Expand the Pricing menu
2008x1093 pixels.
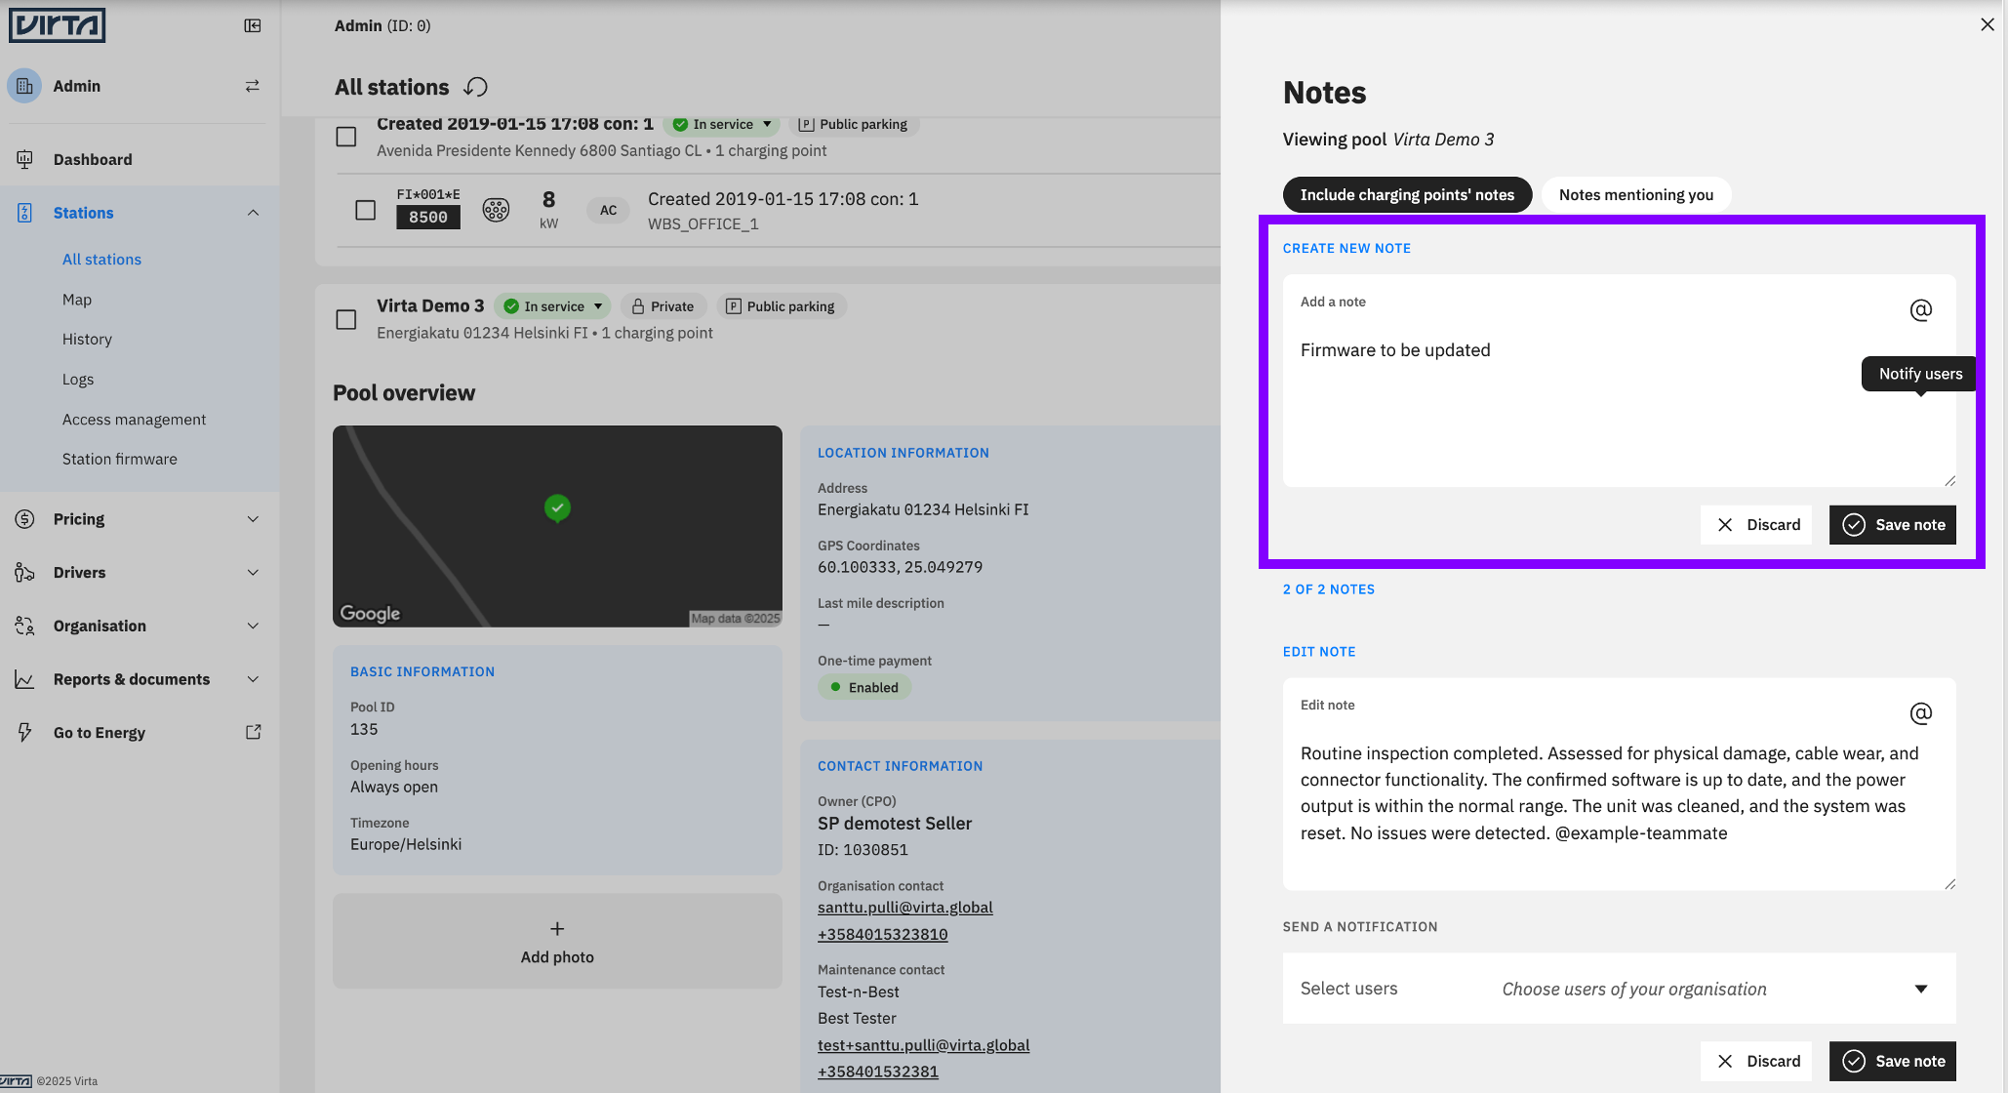point(253,519)
